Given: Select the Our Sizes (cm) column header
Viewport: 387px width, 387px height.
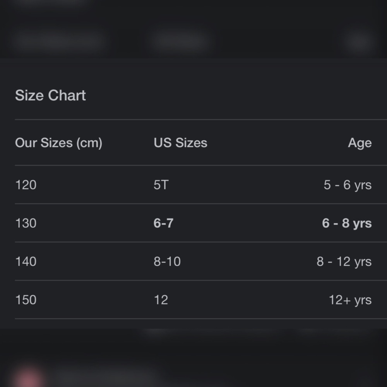Looking at the screenshot, I should coord(59,143).
